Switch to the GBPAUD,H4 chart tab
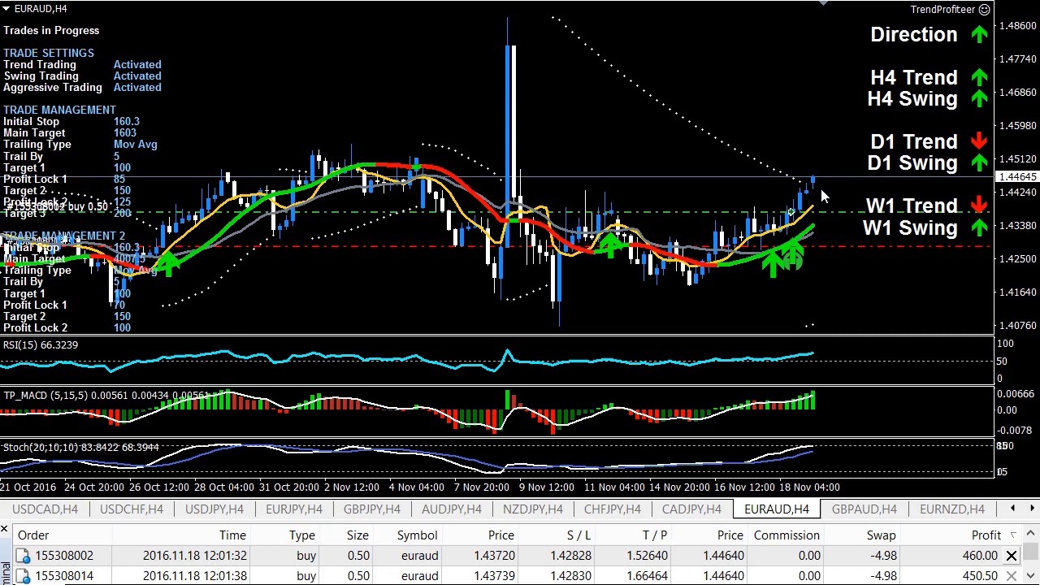Image resolution: width=1040 pixels, height=585 pixels. 864,509
